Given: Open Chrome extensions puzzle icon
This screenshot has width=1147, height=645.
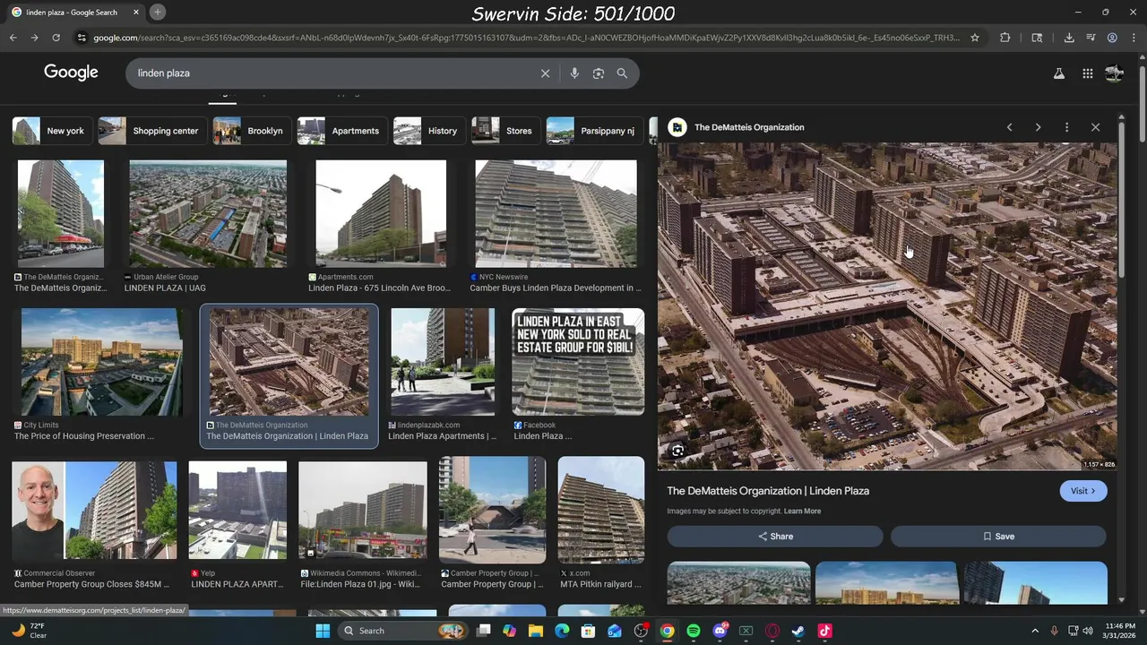Looking at the screenshot, I should coord(1005,38).
